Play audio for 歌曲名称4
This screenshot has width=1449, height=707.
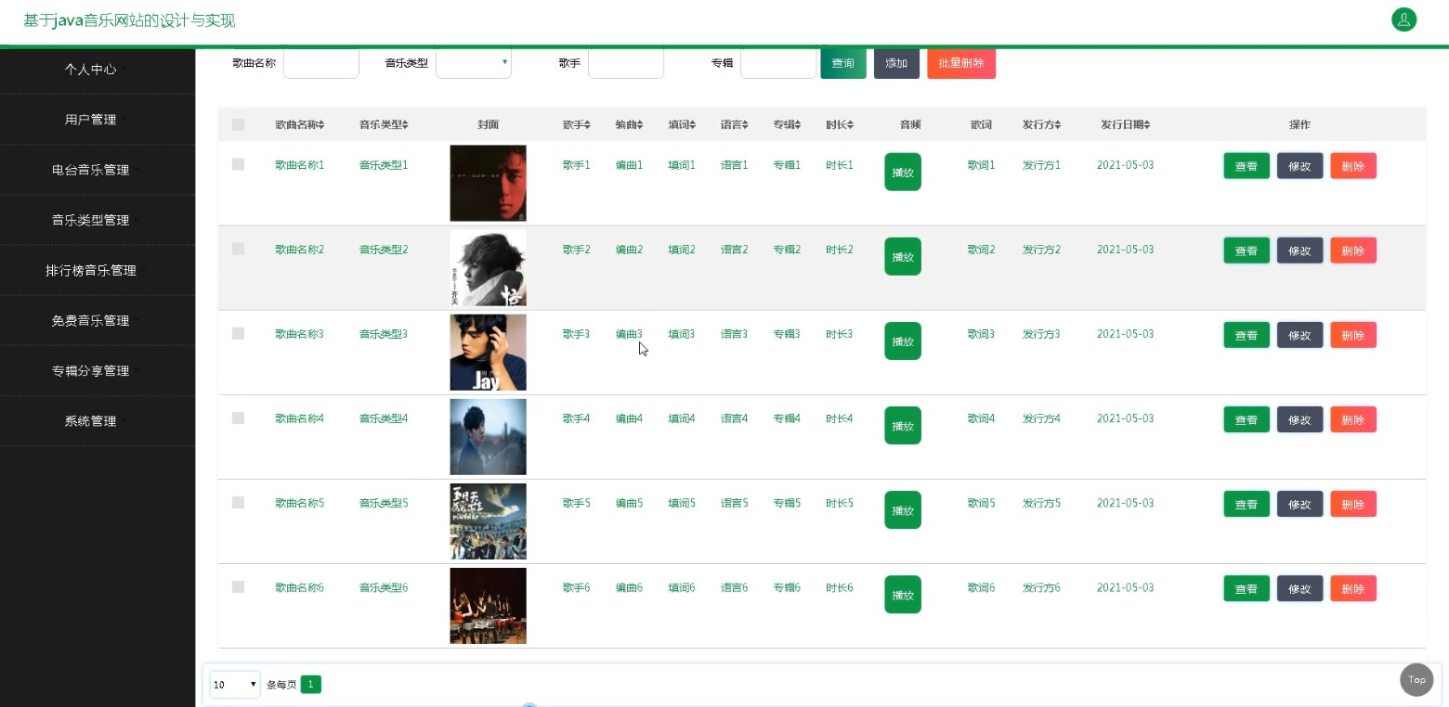click(902, 426)
